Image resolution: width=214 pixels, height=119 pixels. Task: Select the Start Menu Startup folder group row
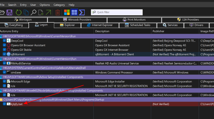(107, 99)
